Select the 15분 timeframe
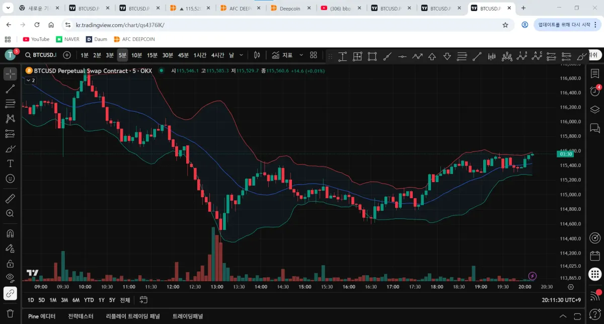The height and width of the screenshot is (324, 604). coord(152,55)
